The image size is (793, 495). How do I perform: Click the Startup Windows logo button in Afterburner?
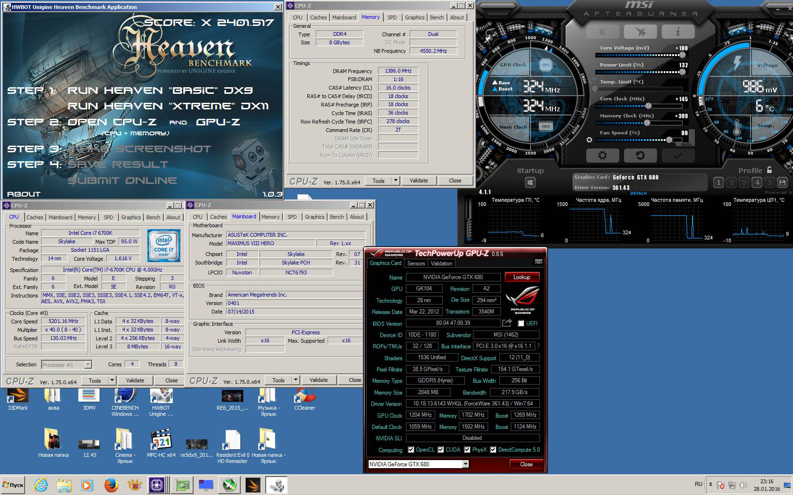[530, 182]
